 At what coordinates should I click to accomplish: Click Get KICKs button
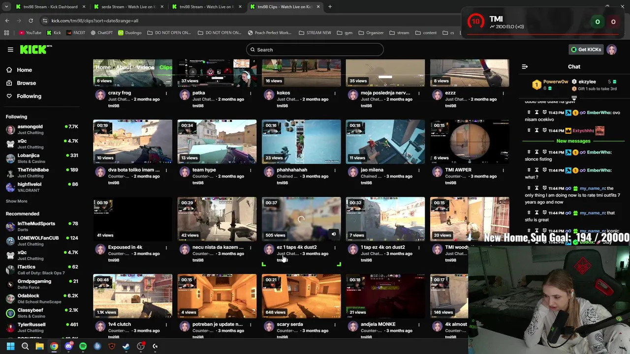586,50
